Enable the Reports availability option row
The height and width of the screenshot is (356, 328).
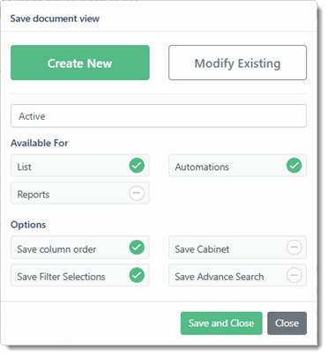coord(80,193)
